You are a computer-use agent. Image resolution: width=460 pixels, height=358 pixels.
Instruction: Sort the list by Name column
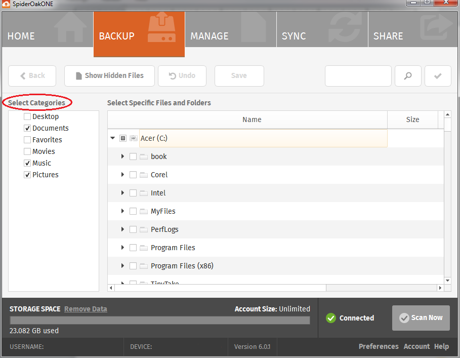(x=247, y=120)
